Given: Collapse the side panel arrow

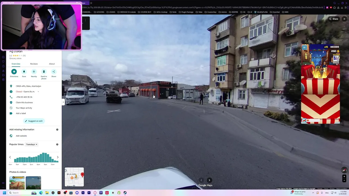Looking at the screenshot, I should click(x=63, y=102).
